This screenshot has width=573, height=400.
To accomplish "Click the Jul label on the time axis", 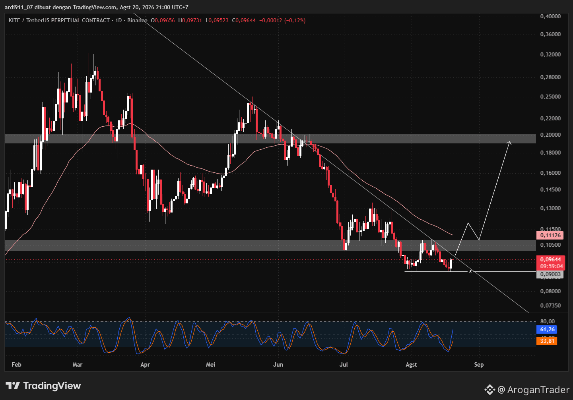I will click(x=344, y=364).
